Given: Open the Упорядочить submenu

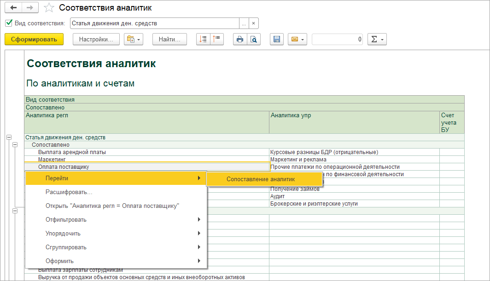Looking at the screenshot, I should coord(116,233).
